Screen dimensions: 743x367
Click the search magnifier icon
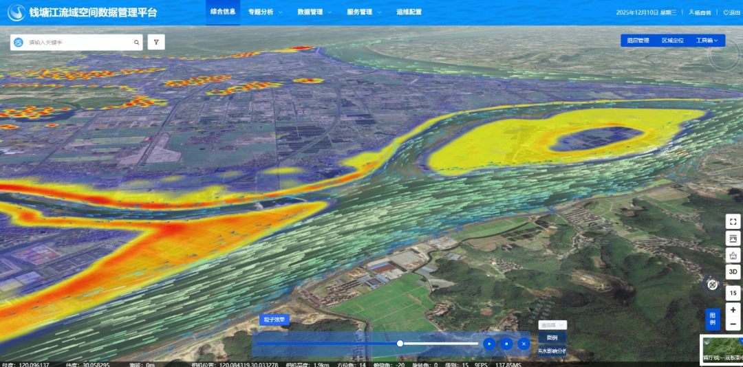[x=136, y=42]
